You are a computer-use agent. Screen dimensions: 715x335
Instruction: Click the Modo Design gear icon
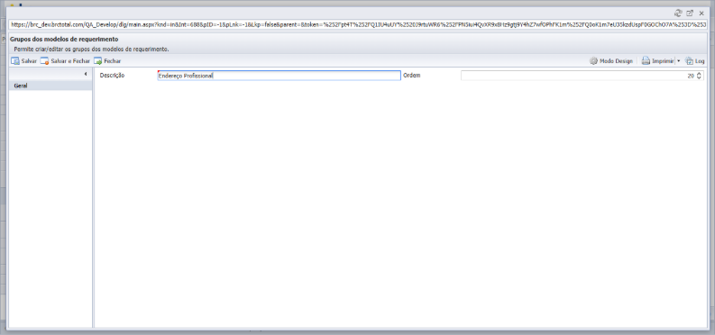[x=593, y=61]
